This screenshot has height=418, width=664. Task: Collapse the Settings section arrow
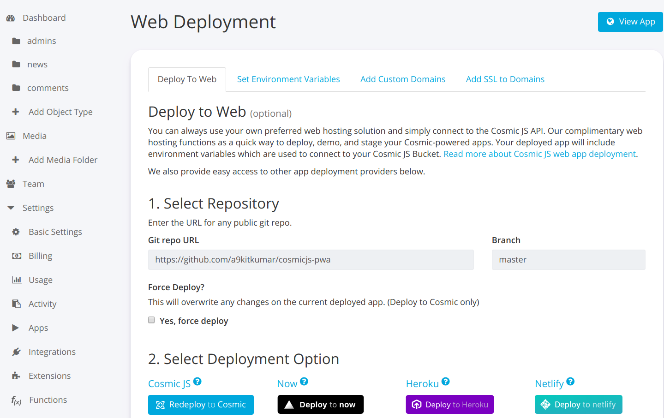[x=11, y=208]
